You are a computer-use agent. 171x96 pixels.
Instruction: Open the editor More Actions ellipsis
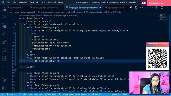click(167, 7)
